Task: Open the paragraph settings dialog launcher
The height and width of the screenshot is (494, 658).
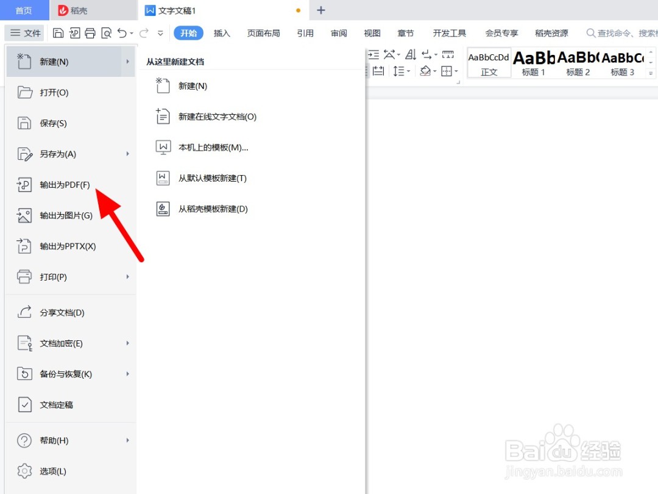Action: [458, 82]
